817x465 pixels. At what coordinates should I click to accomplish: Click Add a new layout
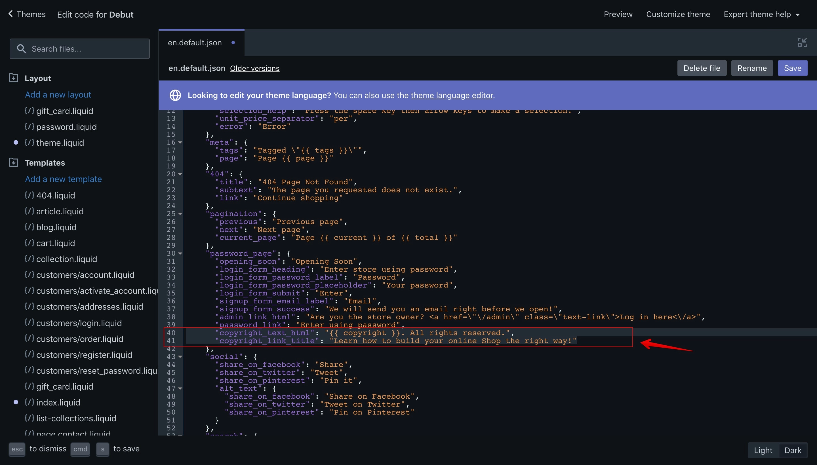coord(58,94)
